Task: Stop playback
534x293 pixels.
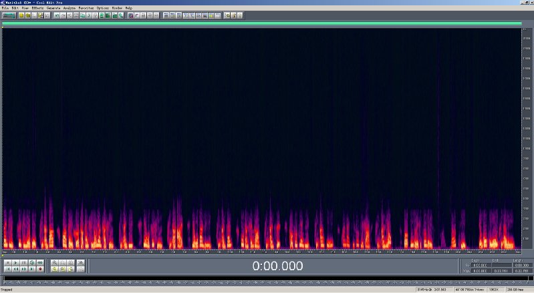Action: (7, 263)
